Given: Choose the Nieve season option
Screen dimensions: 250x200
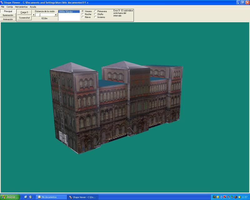Looking at the screenshot, I should [83, 17].
